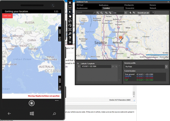Switch to the Sensors tab

tap(153, 5)
